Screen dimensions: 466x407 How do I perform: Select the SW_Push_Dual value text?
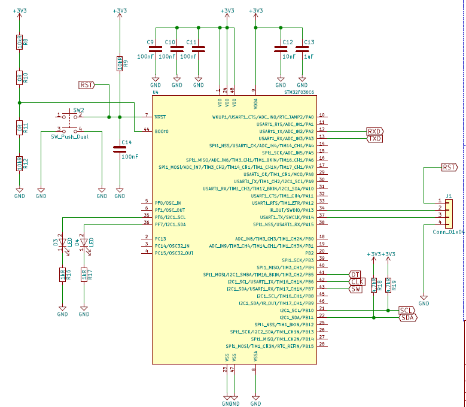70,136
